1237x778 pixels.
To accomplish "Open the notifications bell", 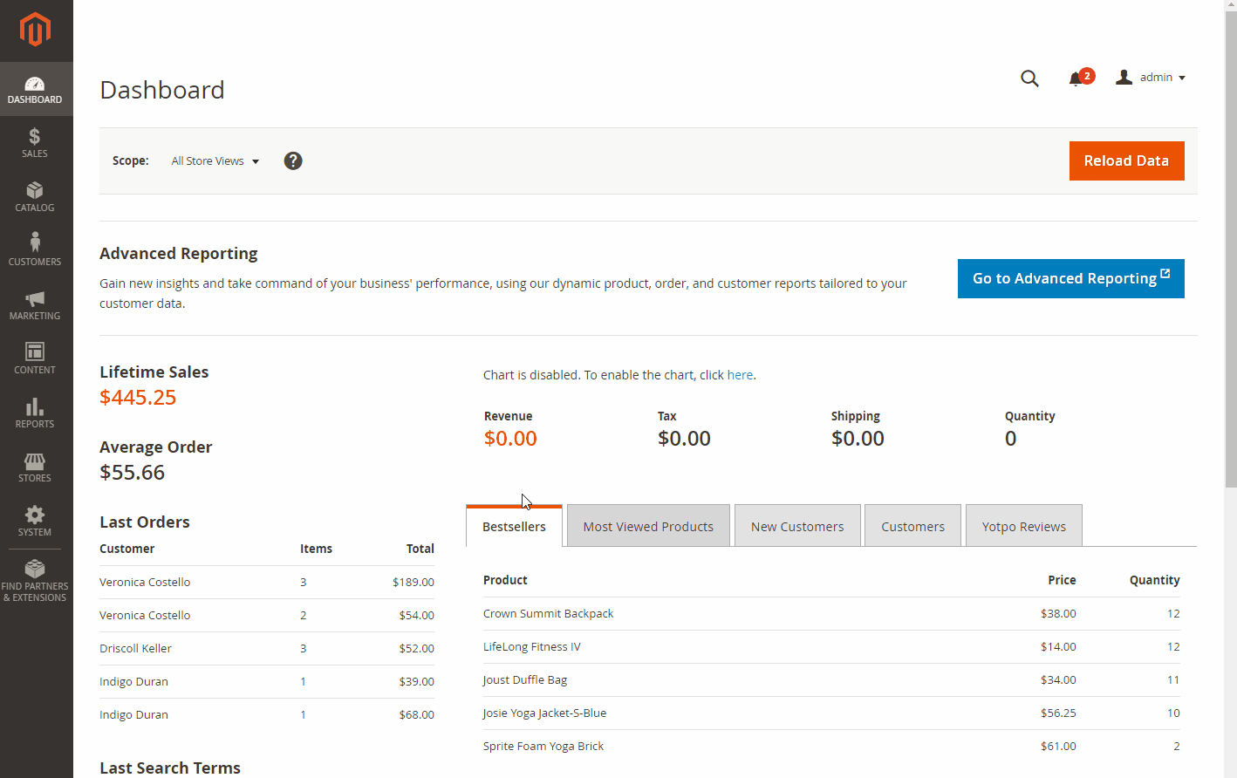I will [1076, 78].
